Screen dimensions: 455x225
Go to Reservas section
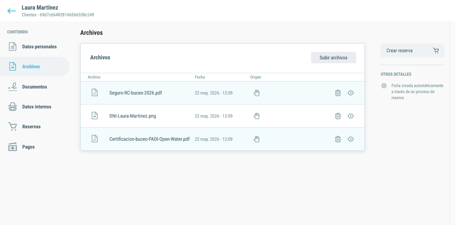(35, 127)
